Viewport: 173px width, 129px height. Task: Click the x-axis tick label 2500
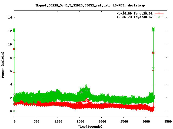click(x=124, y=121)
